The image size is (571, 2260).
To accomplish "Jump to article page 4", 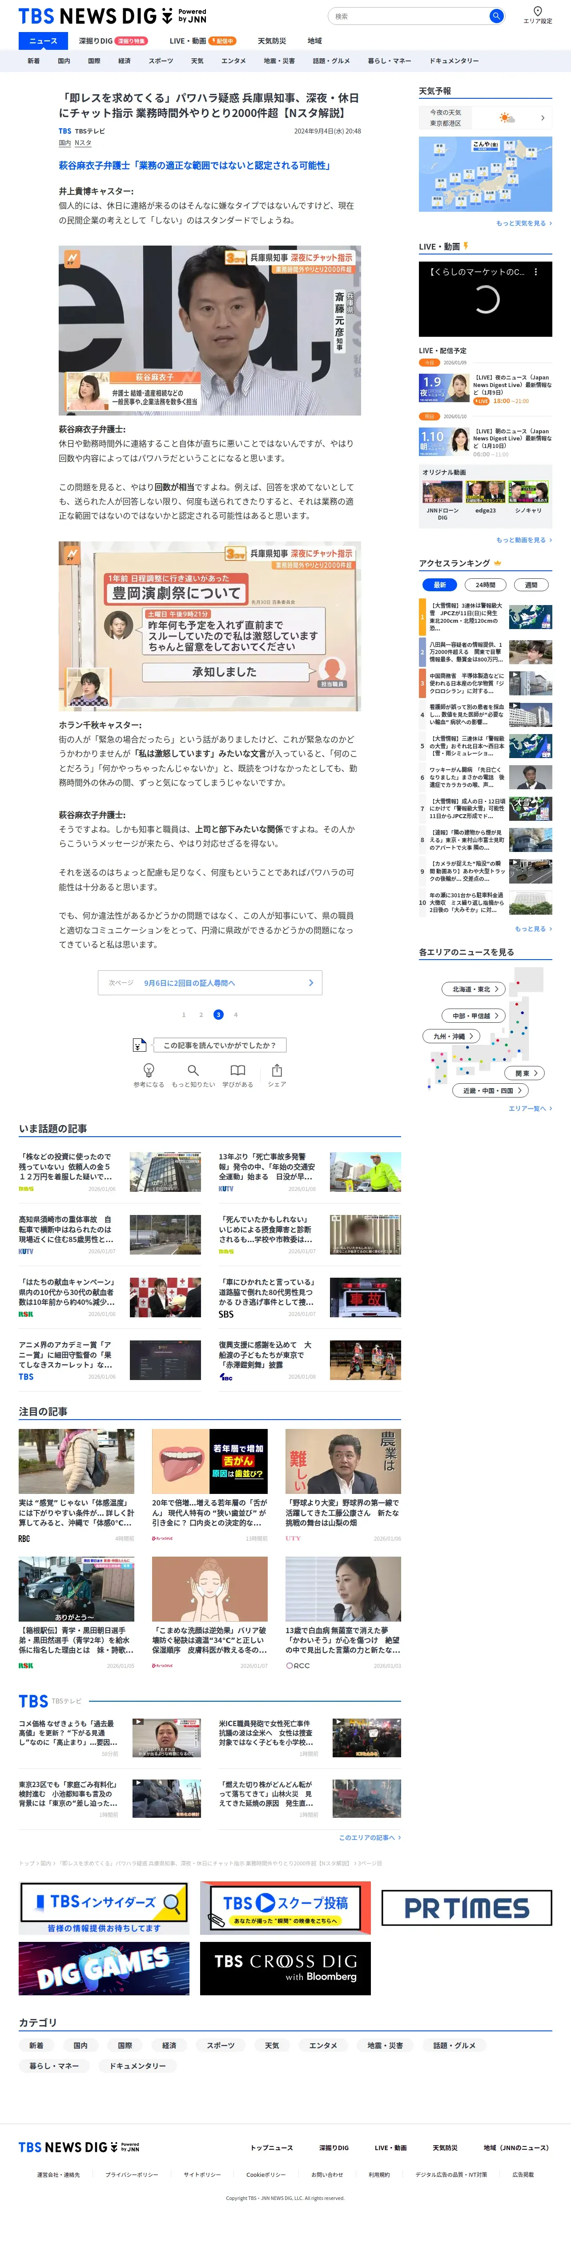I will click(x=235, y=1014).
